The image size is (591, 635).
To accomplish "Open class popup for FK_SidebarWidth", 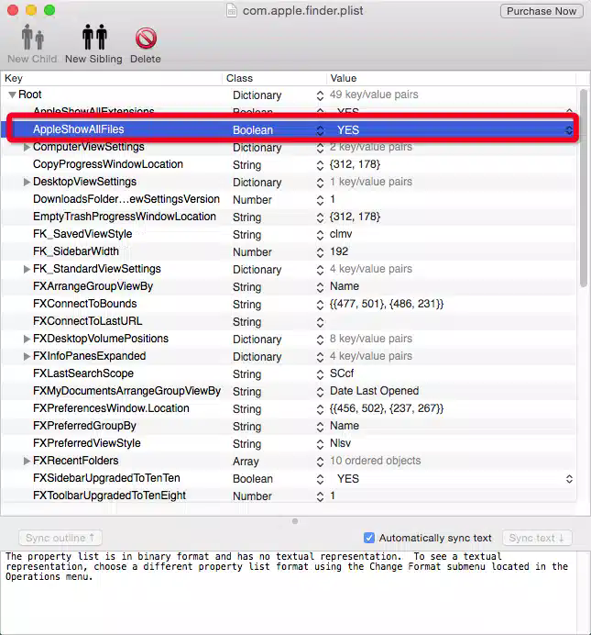I will [x=320, y=252].
